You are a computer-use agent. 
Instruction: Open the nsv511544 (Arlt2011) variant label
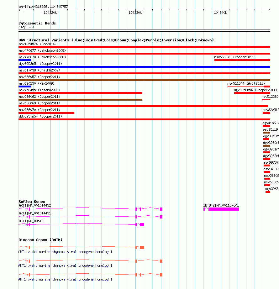246,83
